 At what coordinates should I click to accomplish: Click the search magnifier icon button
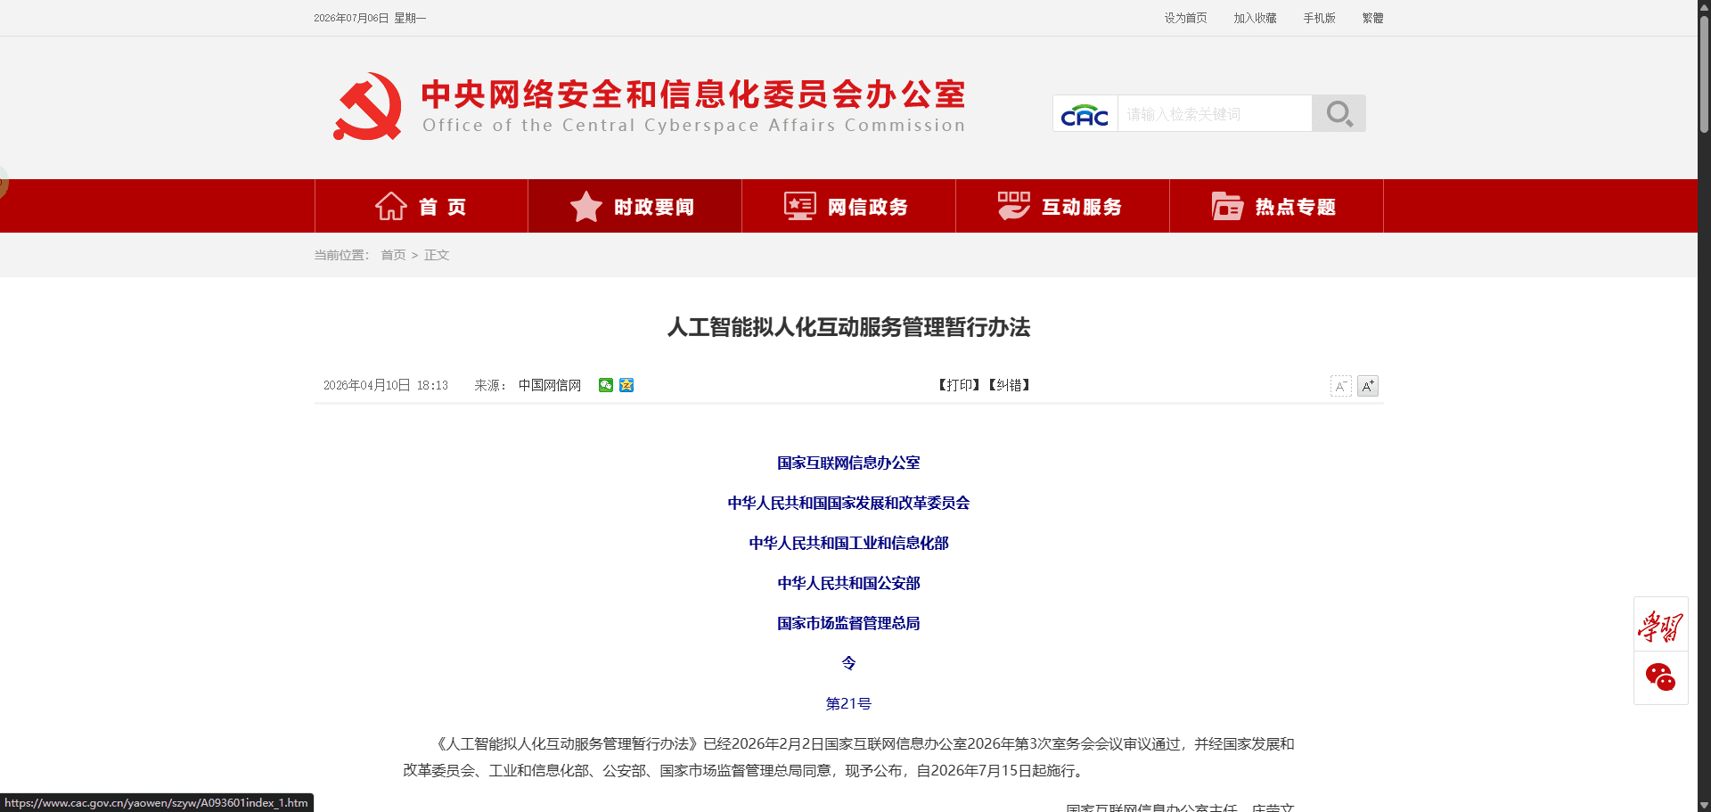[1339, 113]
